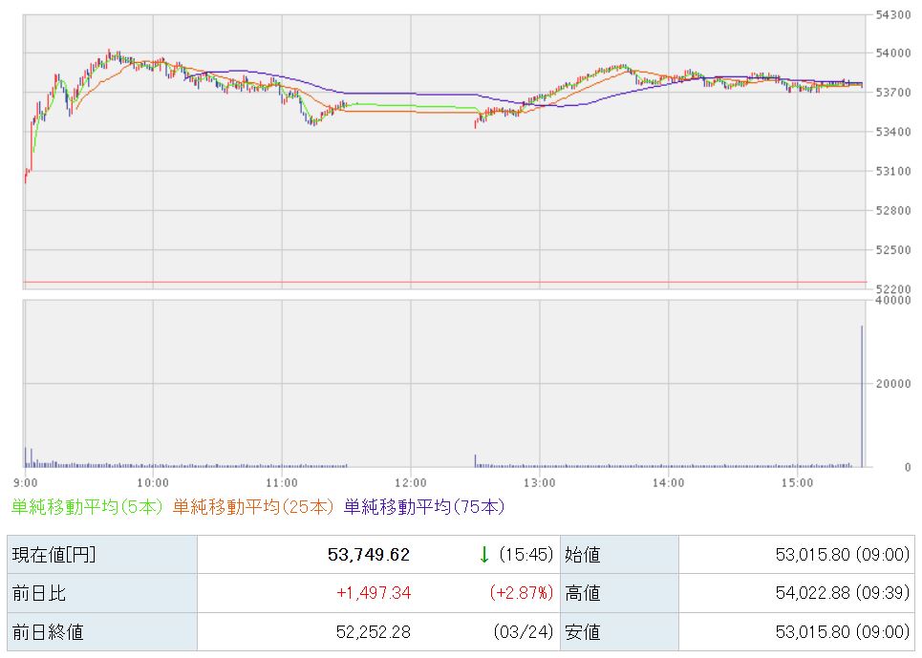Click the previous close value 52,252.28
The image size is (922, 658).
pyautogui.click(x=371, y=631)
